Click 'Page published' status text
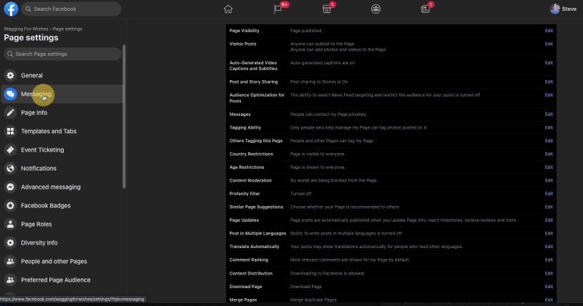Screen dimensions: 583x306 pyautogui.click(x=305, y=31)
